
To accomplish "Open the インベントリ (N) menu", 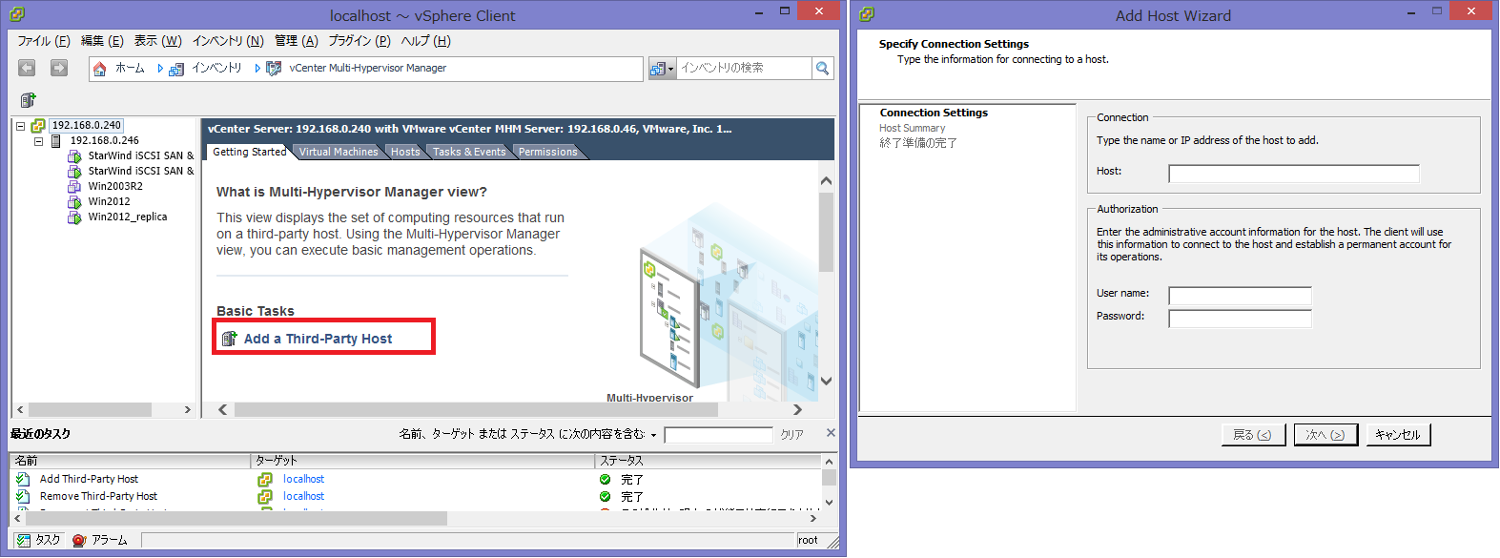I will (x=228, y=41).
